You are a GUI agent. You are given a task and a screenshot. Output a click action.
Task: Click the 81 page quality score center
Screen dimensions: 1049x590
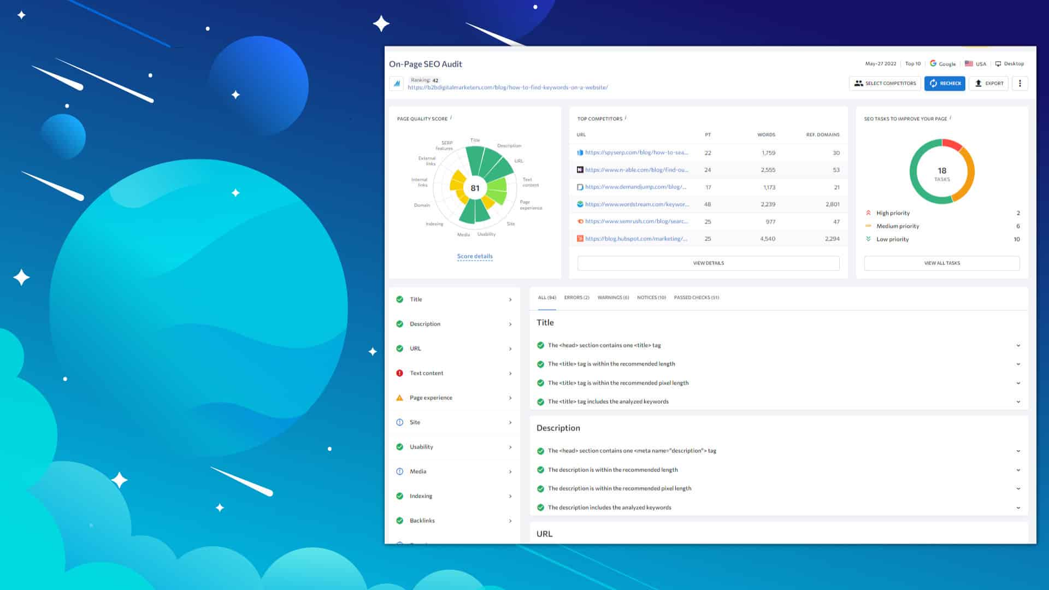475,188
